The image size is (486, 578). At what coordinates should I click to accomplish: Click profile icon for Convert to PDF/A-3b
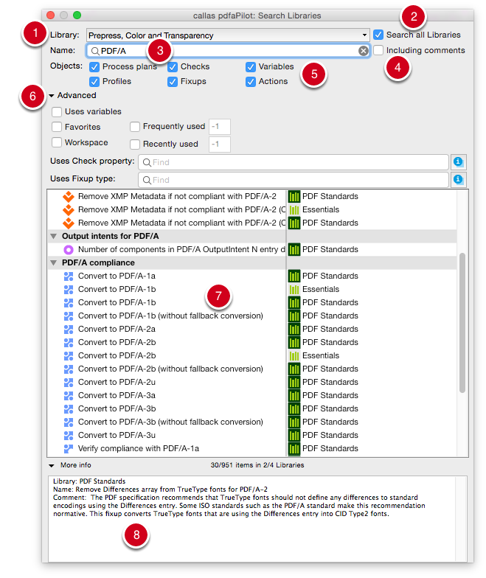point(69,408)
